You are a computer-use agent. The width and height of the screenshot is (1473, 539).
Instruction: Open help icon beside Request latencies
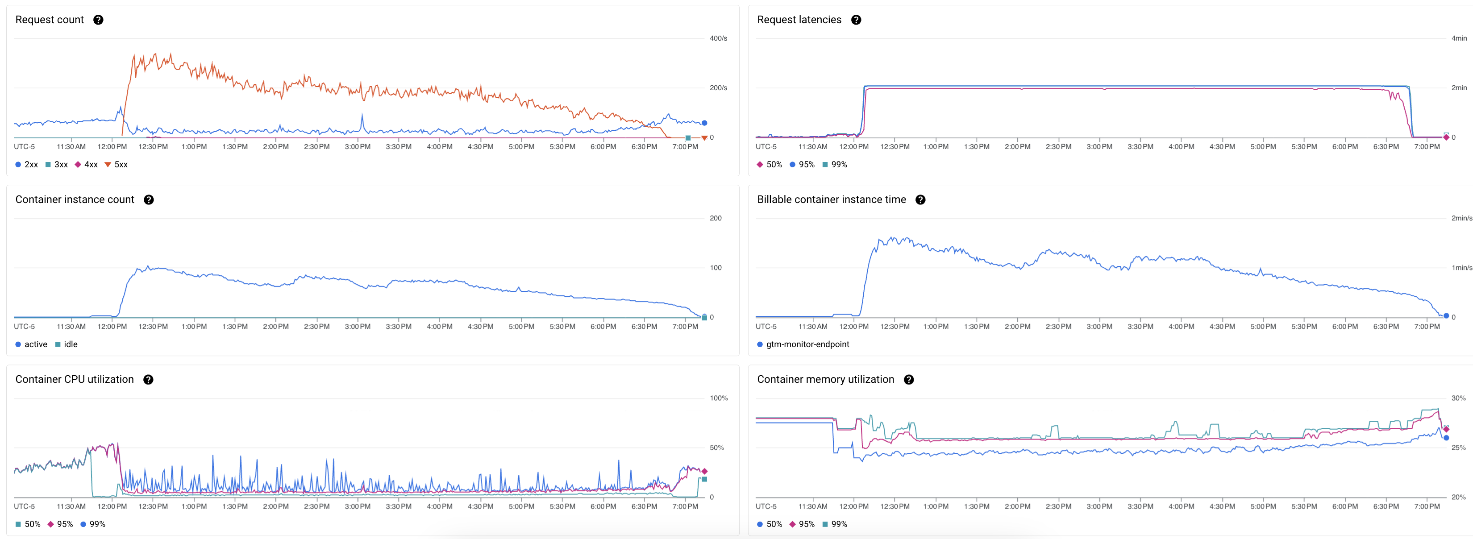click(856, 20)
